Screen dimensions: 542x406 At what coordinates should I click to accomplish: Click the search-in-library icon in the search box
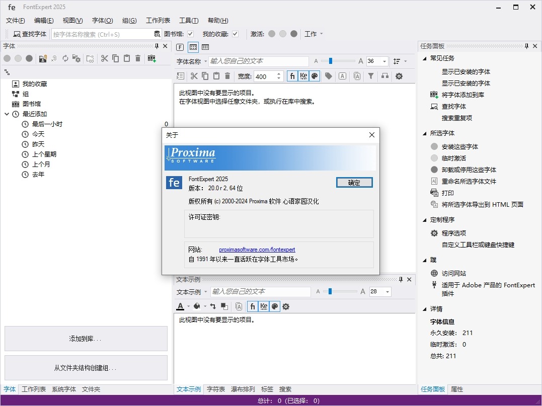click(x=157, y=34)
